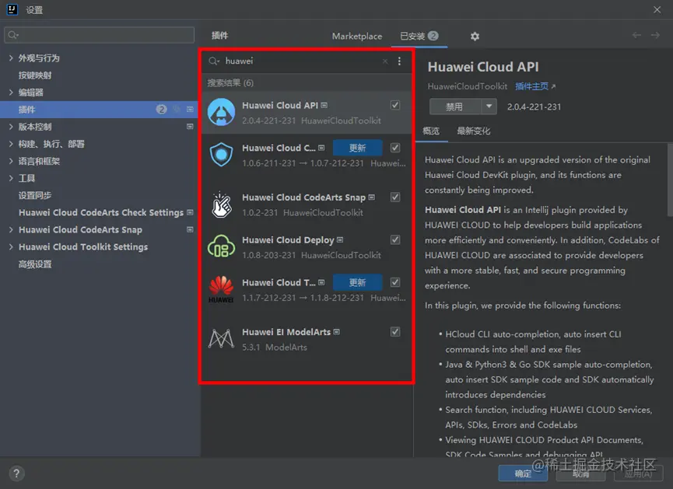Navigate forward with the right arrow

point(655,35)
